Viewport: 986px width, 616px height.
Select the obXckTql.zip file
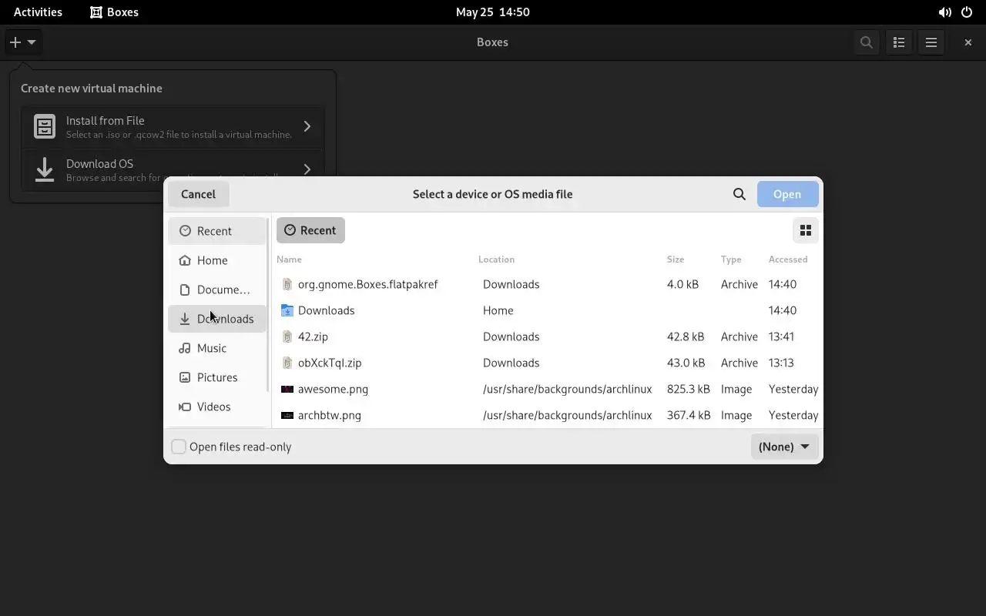click(547, 363)
